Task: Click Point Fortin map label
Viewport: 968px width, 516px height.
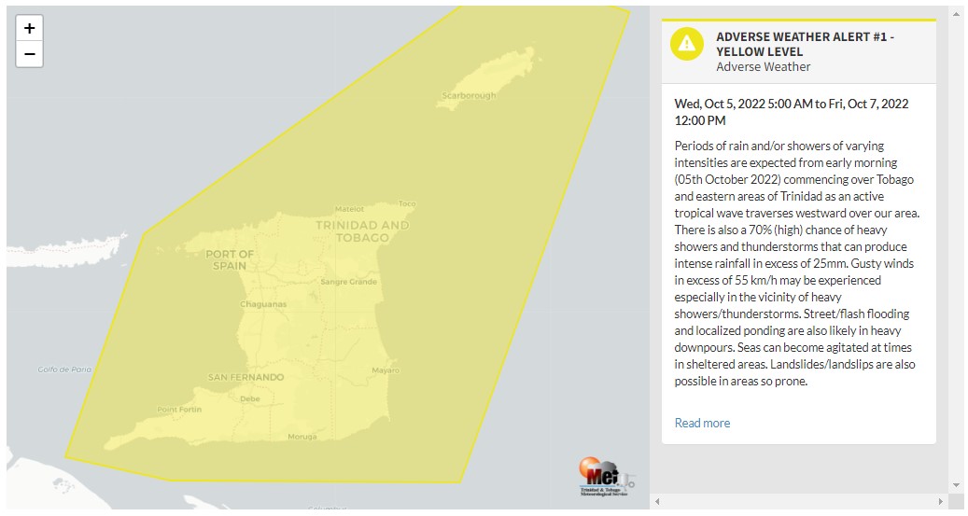Action: click(x=179, y=410)
